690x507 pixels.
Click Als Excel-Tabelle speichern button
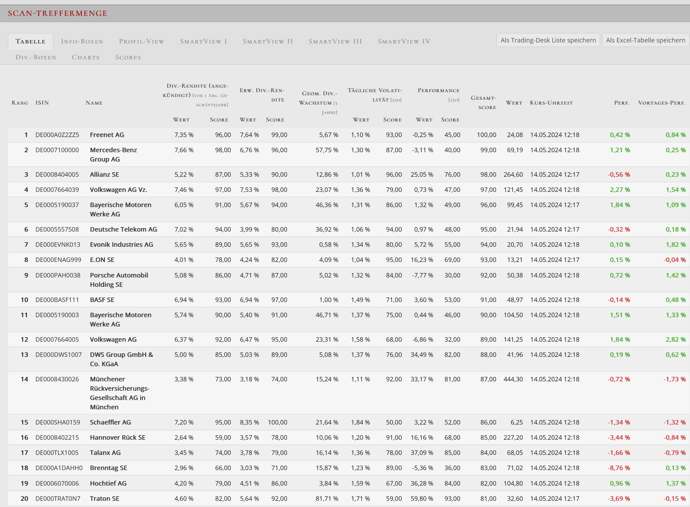pyautogui.click(x=645, y=40)
